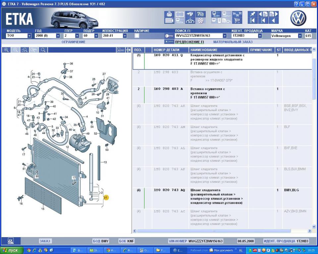
Task: Open the binoculars search tool
Action: click(x=190, y=14)
